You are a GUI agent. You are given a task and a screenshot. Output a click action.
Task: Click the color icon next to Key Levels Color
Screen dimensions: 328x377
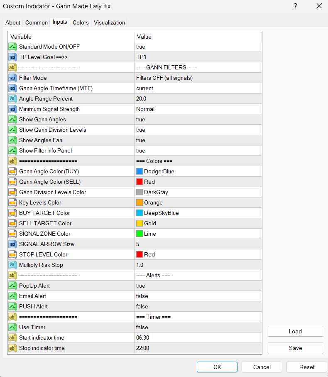click(12, 202)
